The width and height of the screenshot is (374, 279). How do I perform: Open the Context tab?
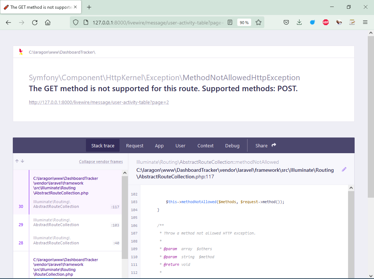[205, 146]
